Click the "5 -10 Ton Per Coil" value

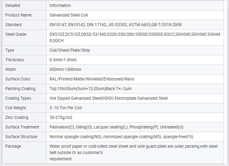click(66, 108)
